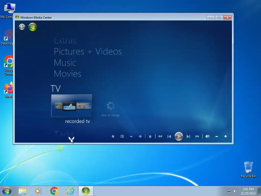Viewport: 261px width, 196px height.
Task: Skip forward with the next track button
Action: [x=188, y=137]
